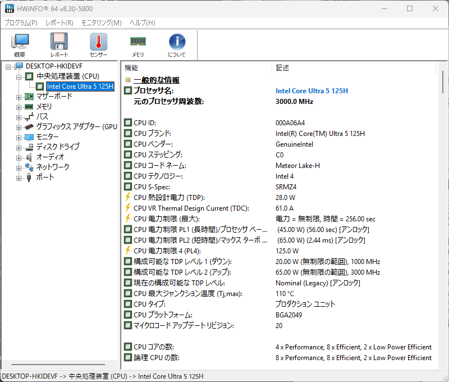Click the HWiNFO app icon in title bar
This screenshot has height=382, width=449.
[x=10, y=8]
